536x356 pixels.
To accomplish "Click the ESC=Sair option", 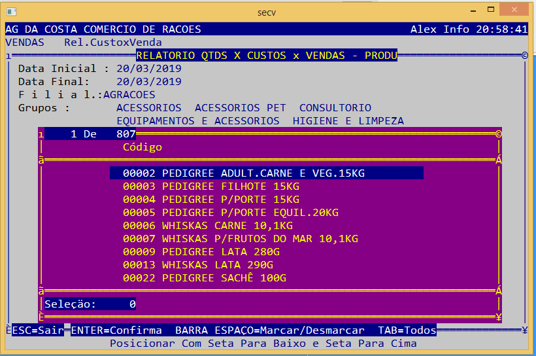I will point(38,330).
